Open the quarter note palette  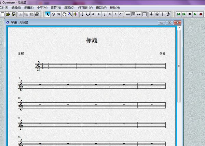82,14
